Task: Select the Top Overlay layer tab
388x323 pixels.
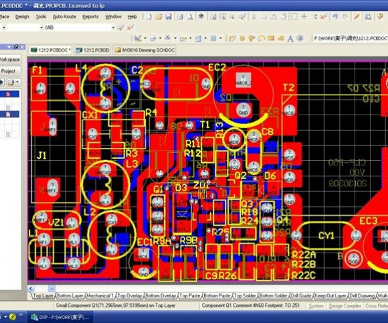Action: [x=130, y=296]
